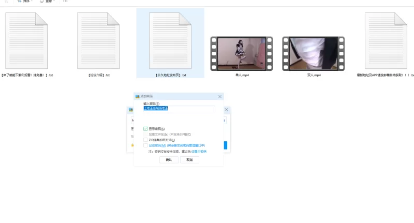
Task: Enable the ZIP经典加密方式(L) checkbox
Action: click(145, 140)
